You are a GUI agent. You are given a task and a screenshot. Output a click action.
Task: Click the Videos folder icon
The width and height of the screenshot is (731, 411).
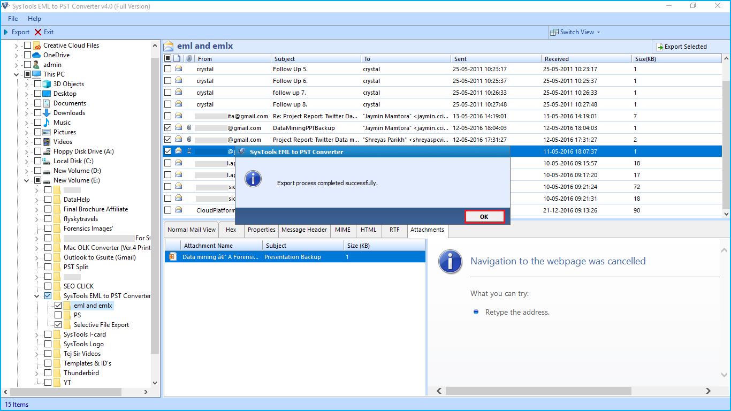(47, 142)
